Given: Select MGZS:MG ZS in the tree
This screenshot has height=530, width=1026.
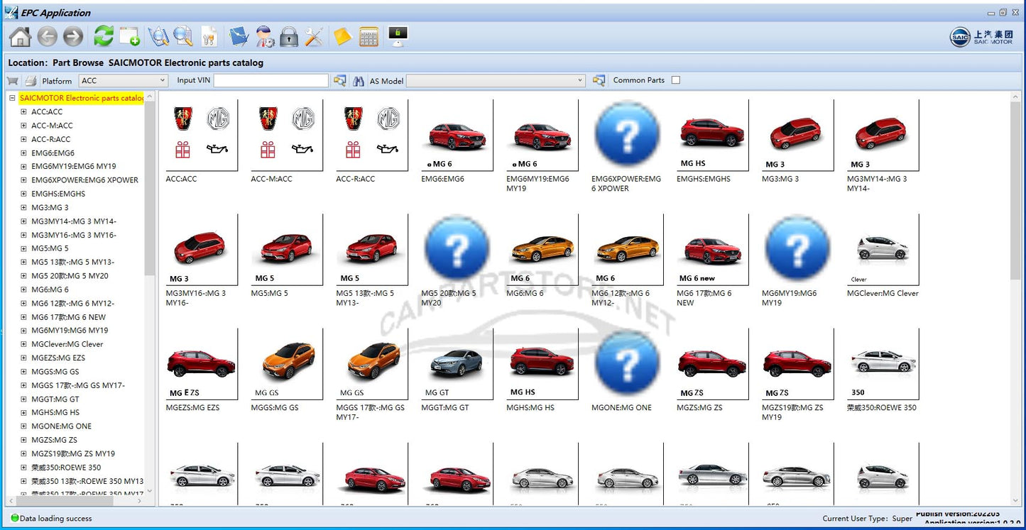Looking at the screenshot, I should pyautogui.click(x=54, y=440).
